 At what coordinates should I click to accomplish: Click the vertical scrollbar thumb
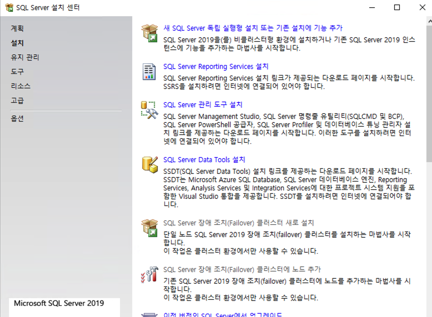coord(429,94)
